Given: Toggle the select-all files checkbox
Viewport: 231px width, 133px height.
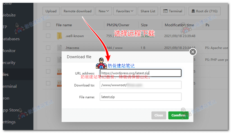Looking at the screenshot, I should (x=48, y=25).
